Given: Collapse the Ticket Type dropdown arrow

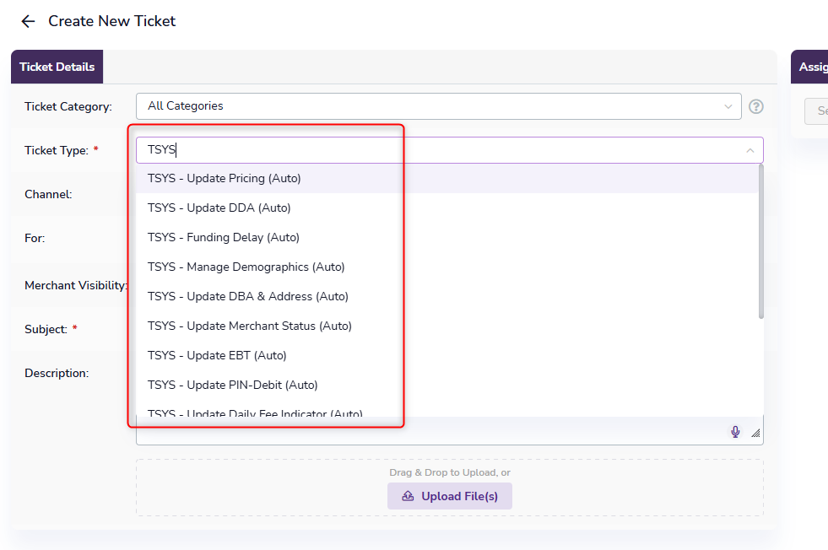Looking at the screenshot, I should (750, 151).
